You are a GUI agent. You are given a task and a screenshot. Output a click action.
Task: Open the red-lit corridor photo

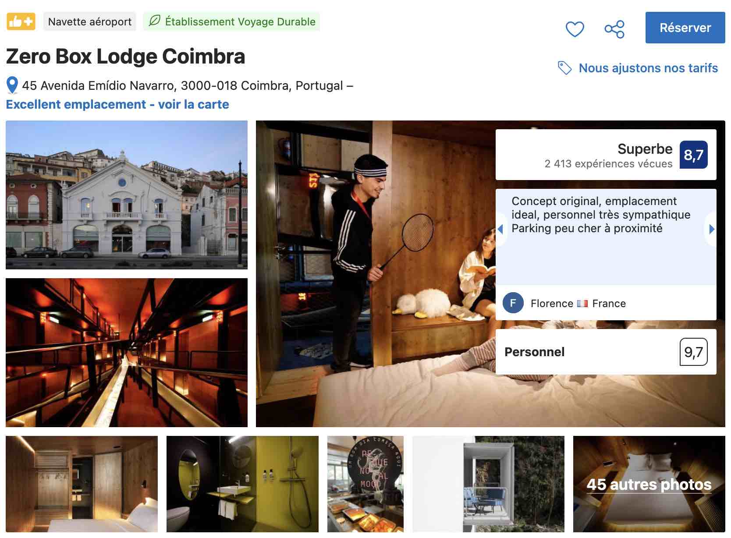coord(127,352)
